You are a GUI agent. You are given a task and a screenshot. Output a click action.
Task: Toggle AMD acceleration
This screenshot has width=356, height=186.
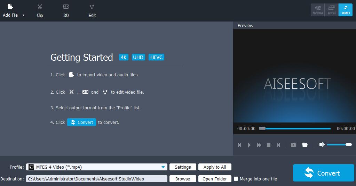pos(346,10)
